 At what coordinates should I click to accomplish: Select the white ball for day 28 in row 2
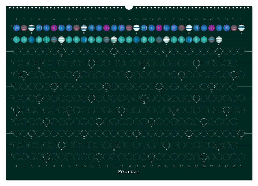[219, 40]
